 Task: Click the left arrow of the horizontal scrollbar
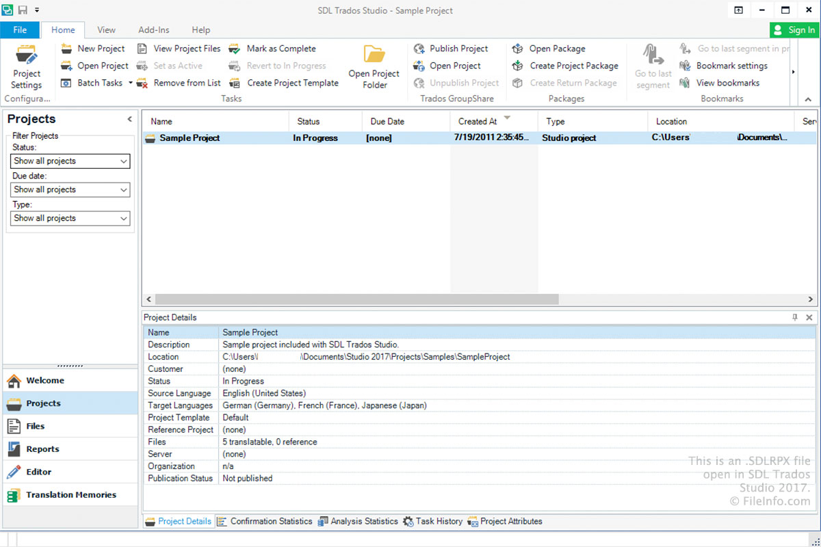click(148, 299)
